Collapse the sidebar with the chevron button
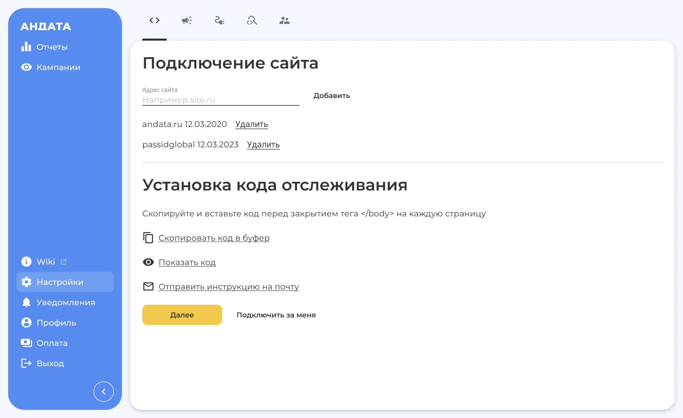 click(104, 392)
